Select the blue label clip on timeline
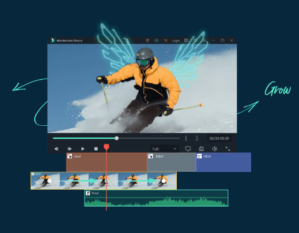The width and height of the screenshot is (299, 233). (x=223, y=162)
